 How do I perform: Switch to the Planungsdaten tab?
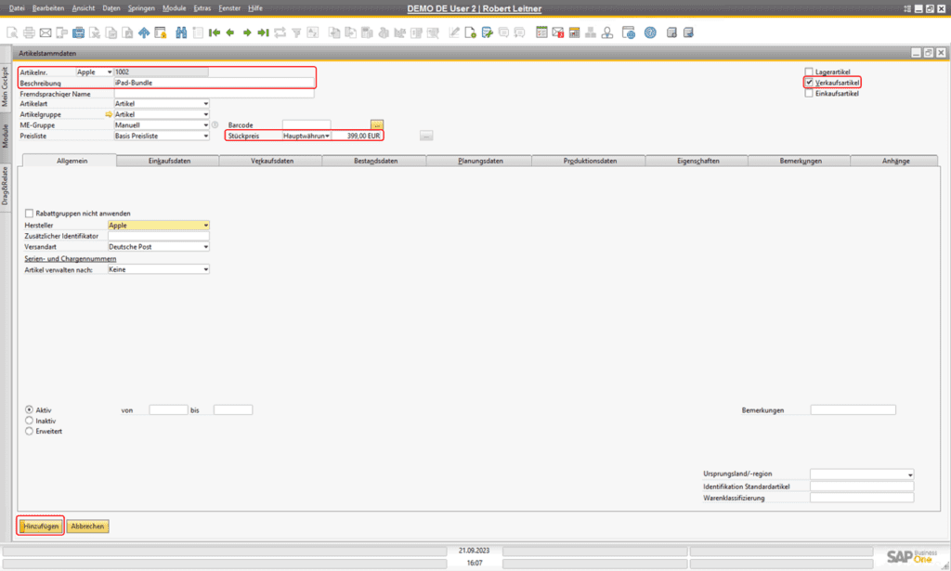pyautogui.click(x=480, y=162)
